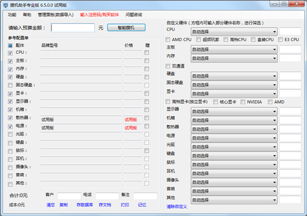Click the app icon in title bar
The width and height of the screenshot is (307, 216).
(6, 5)
